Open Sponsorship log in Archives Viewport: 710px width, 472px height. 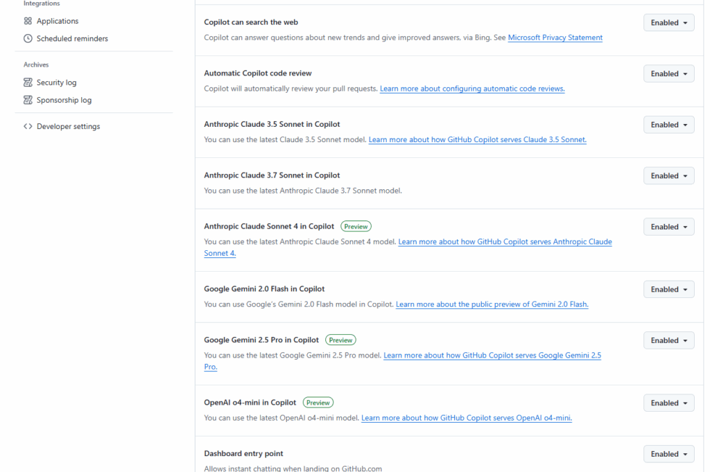pos(64,100)
